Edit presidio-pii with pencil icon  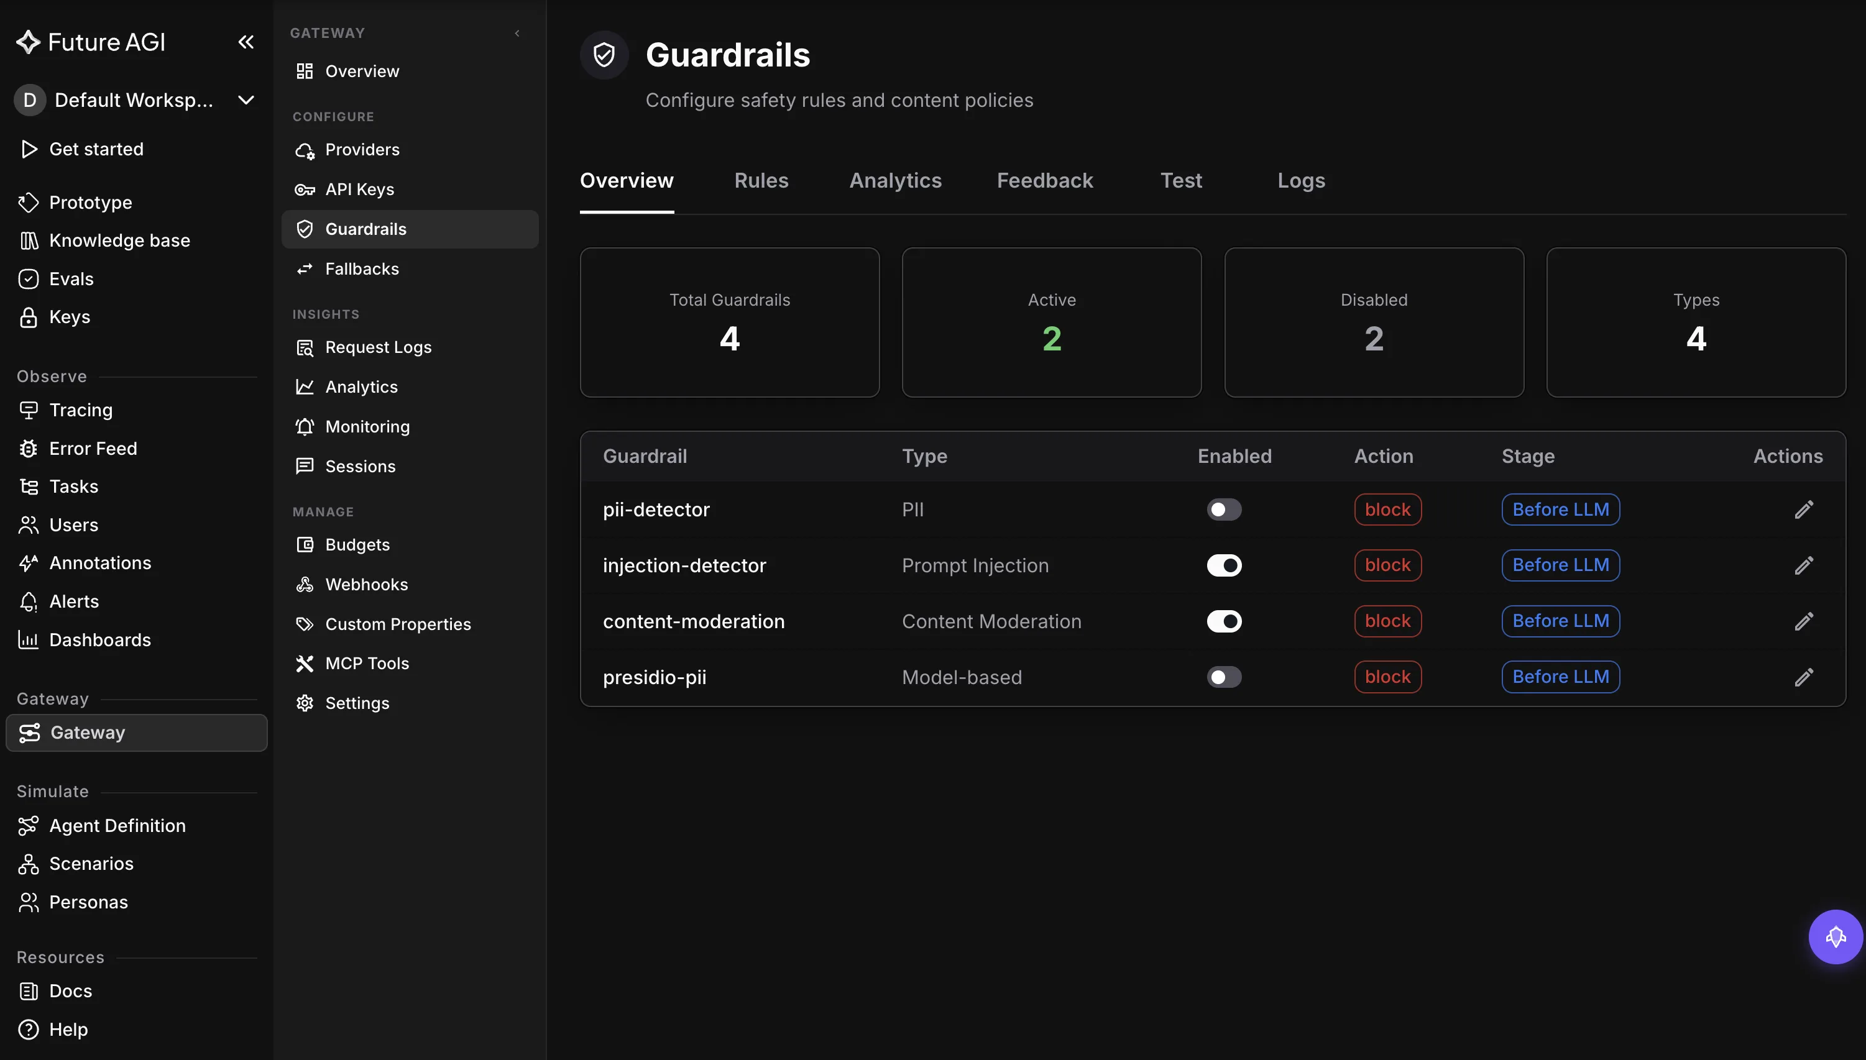[1803, 677]
